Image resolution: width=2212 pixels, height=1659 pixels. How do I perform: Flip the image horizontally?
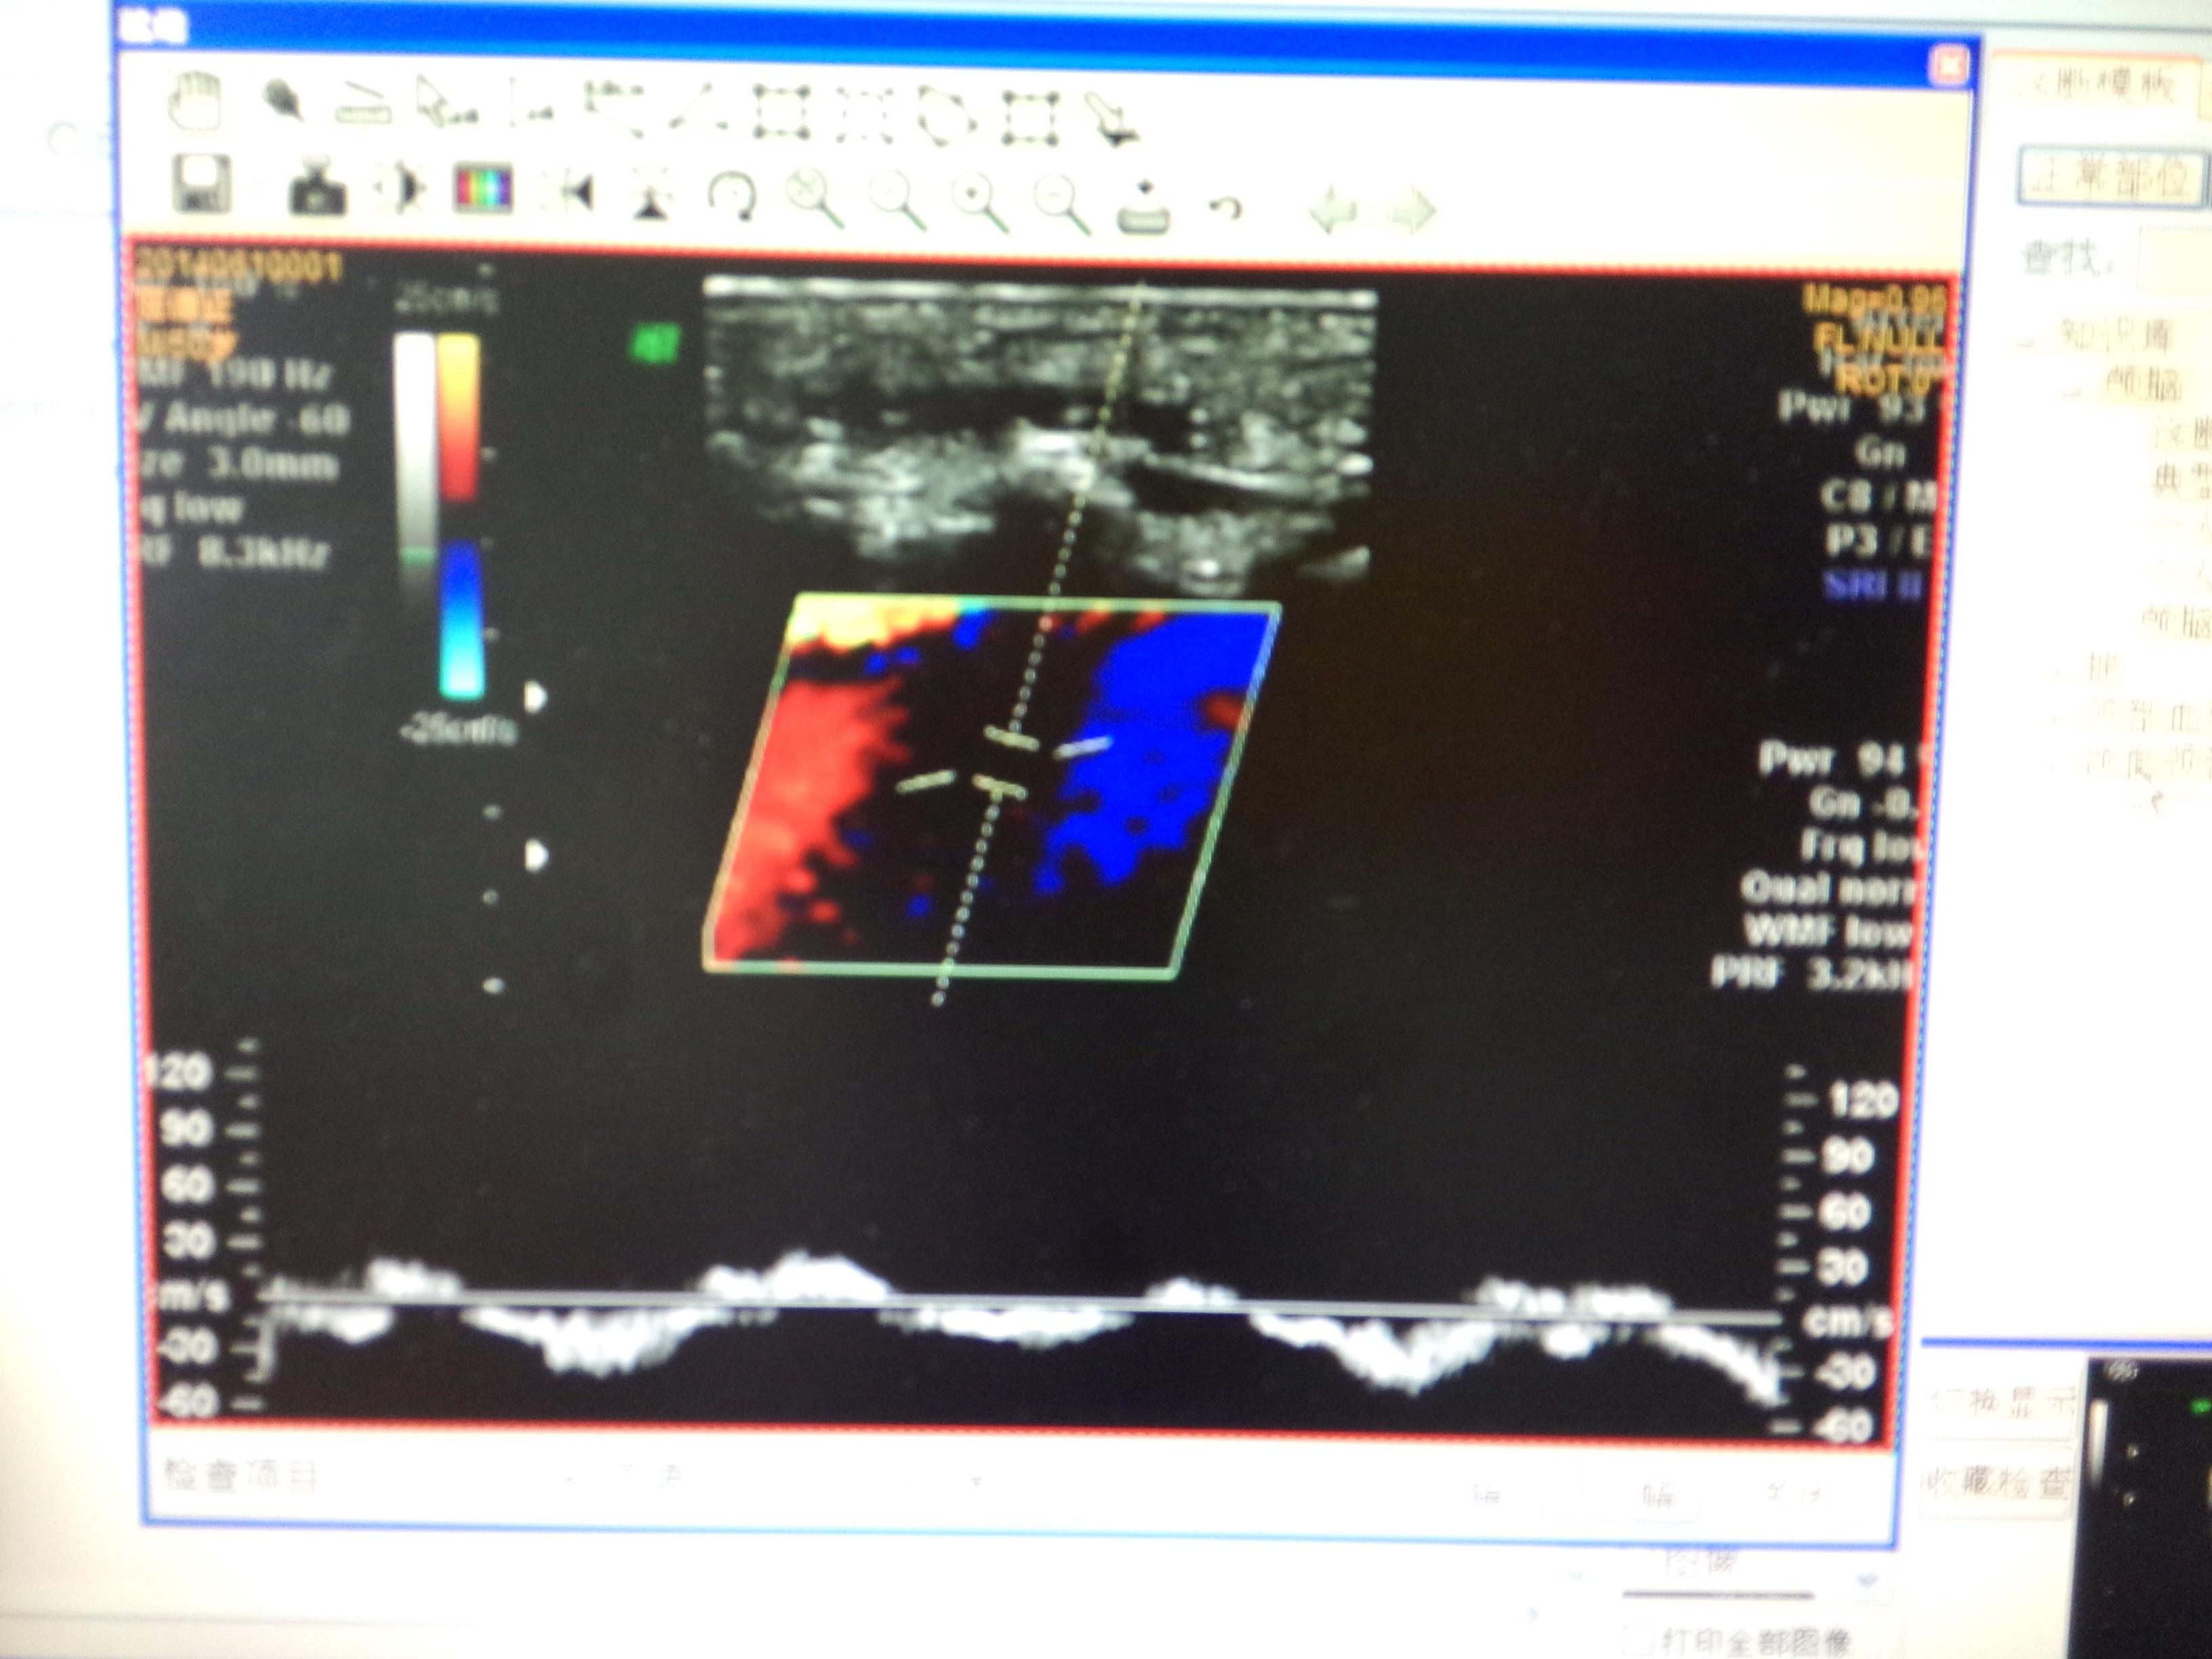pos(569,192)
